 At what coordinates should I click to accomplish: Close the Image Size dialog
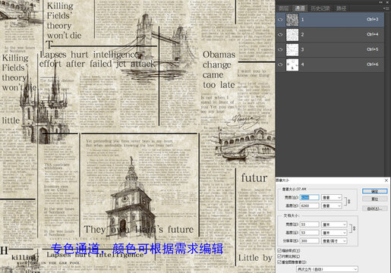[x=386, y=180]
